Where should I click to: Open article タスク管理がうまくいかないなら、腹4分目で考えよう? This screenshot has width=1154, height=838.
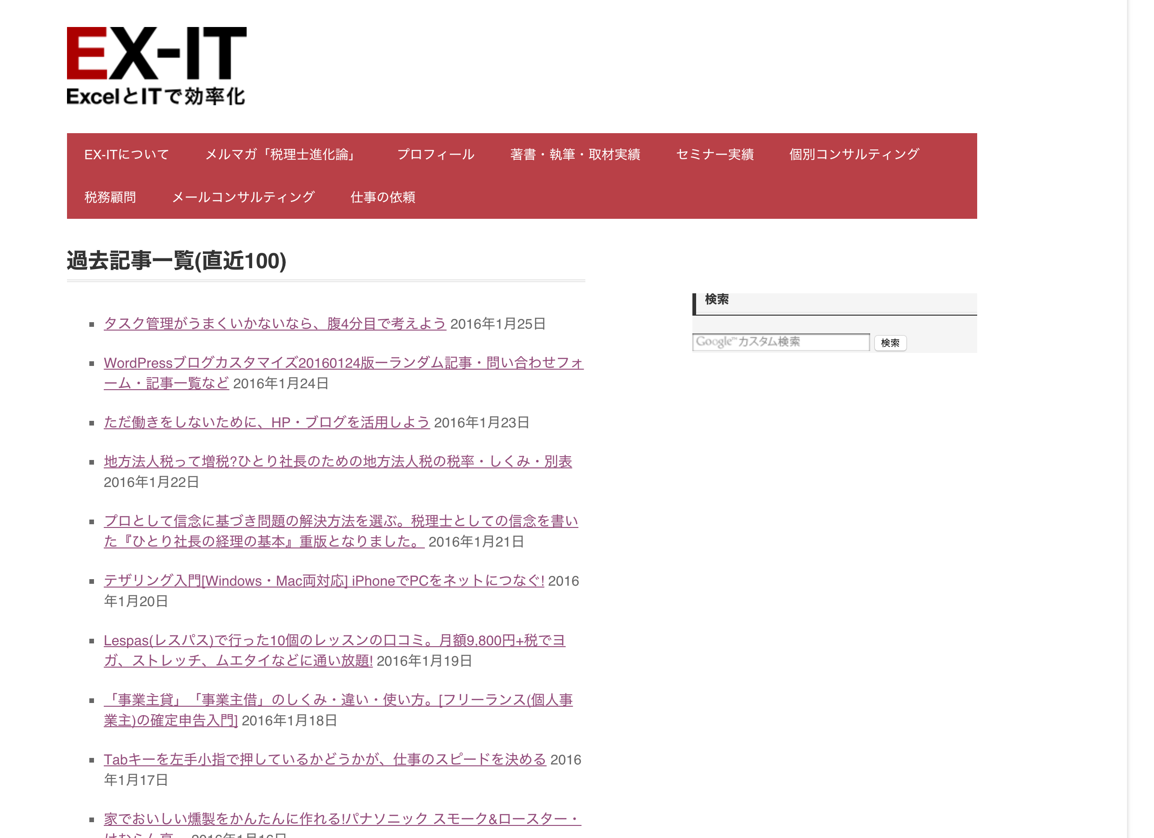coord(275,324)
